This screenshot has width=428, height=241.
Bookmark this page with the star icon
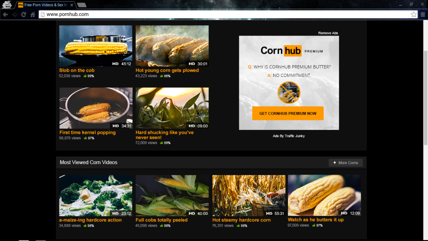pos(414,14)
